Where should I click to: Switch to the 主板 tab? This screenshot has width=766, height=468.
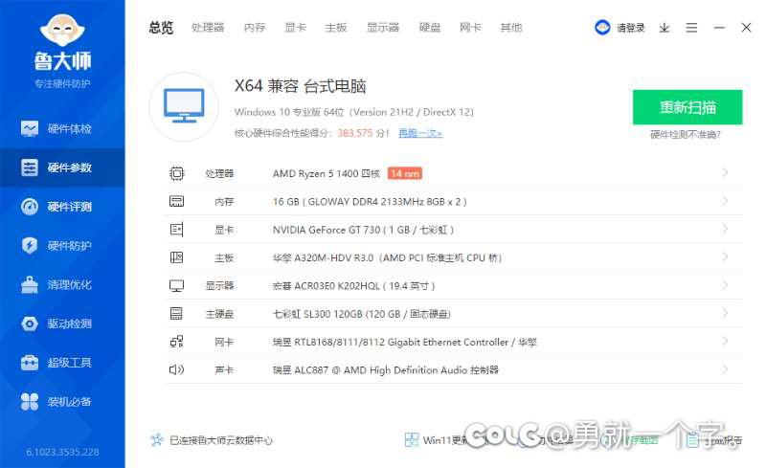336,28
